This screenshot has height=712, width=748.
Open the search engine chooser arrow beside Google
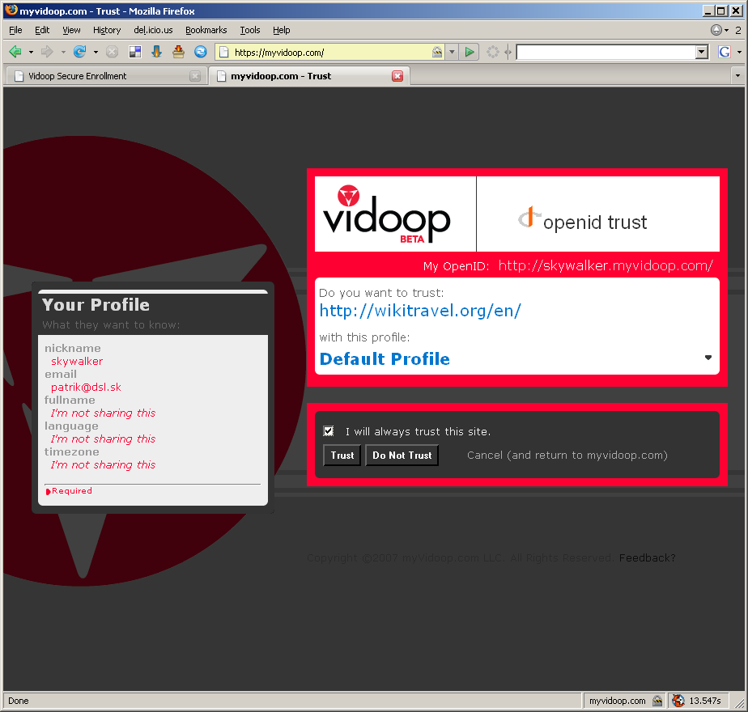point(739,52)
